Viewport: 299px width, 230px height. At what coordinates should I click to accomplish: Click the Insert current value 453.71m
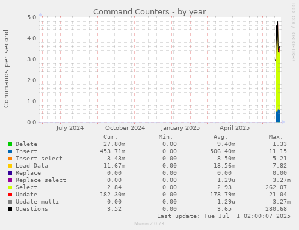click(x=113, y=151)
